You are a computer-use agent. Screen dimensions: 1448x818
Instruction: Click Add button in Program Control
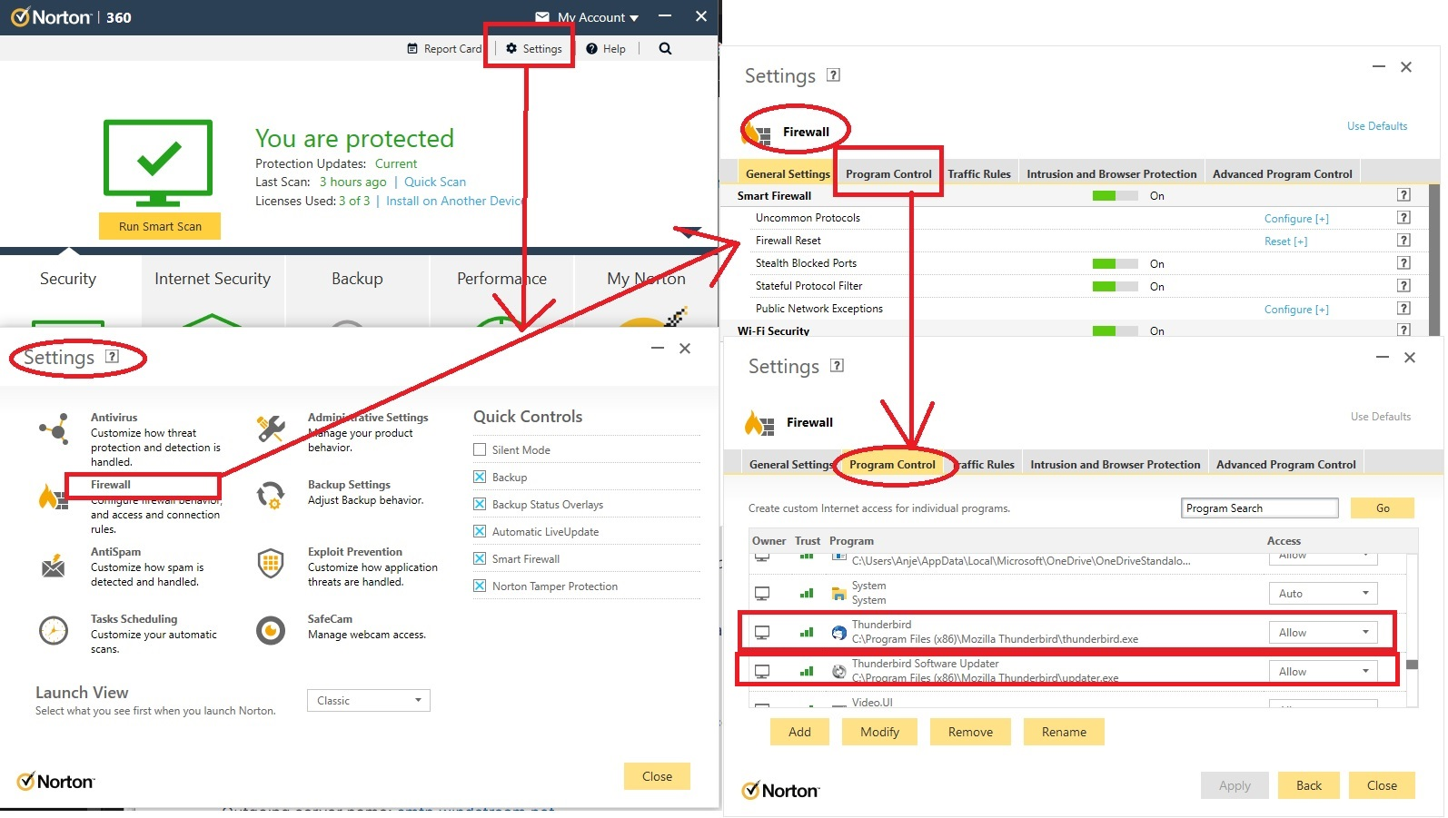point(799,732)
